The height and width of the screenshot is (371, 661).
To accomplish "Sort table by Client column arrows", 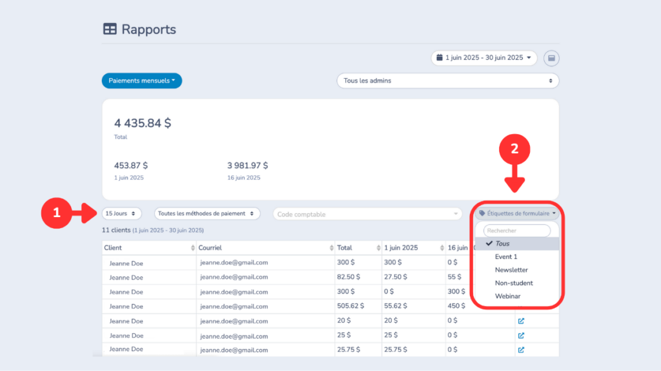I will pyautogui.click(x=192, y=248).
